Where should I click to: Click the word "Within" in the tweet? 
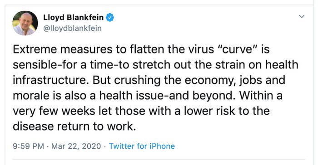pos(256,95)
